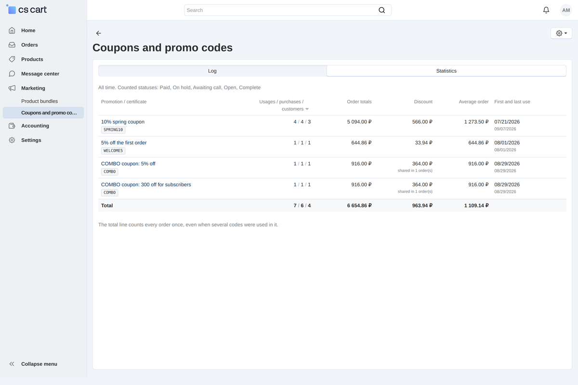
Task: Open COMBO coupon: 300 off for subscribers
Action: (x=146, y=184)
